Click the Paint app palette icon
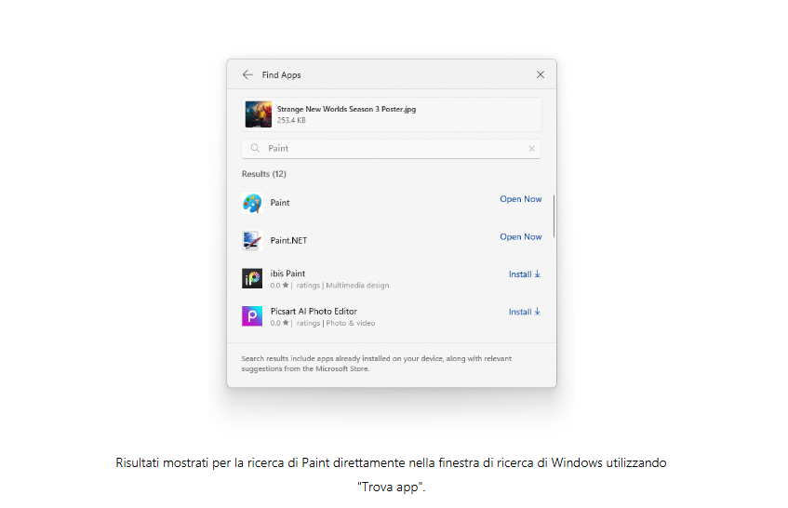Viewport: 788px width, 508px height. [252, 203]
